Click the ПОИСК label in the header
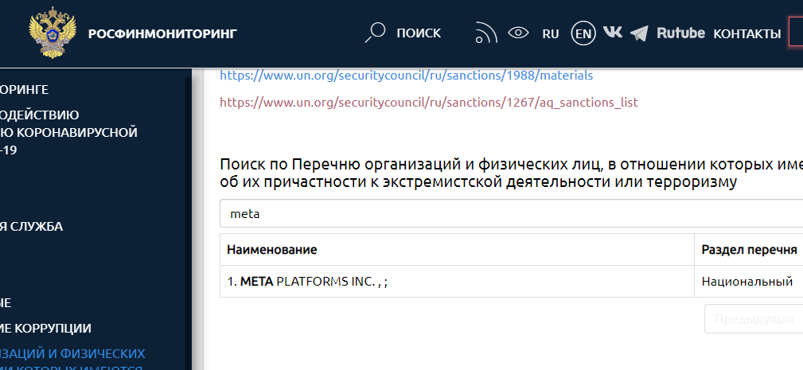This screenshot has width=803, height=370. [x=419, y=33]
